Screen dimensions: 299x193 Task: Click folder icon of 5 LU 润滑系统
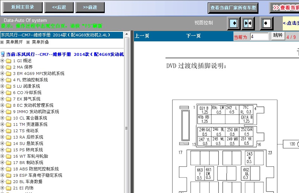click(8, 86)
